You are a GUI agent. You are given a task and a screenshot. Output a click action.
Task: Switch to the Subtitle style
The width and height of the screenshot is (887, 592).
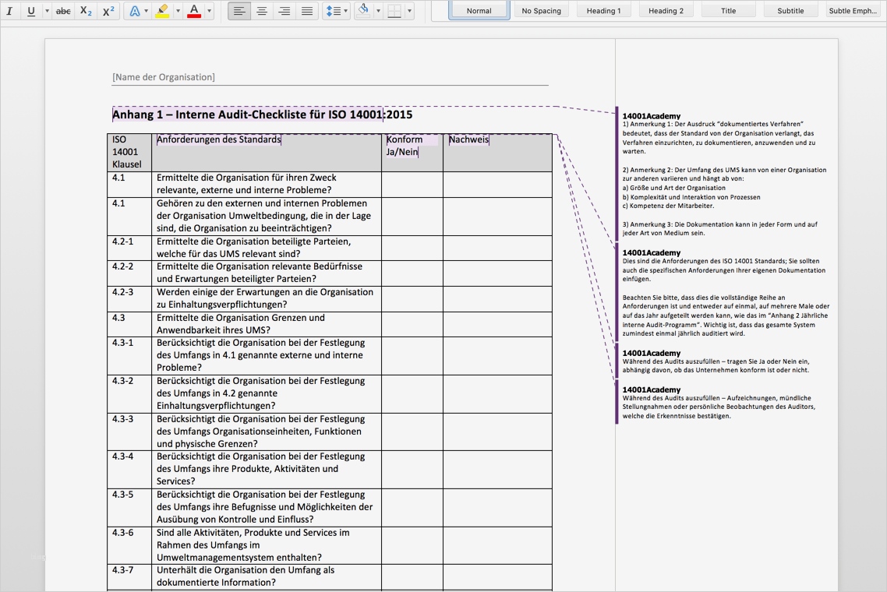[790, 10]
